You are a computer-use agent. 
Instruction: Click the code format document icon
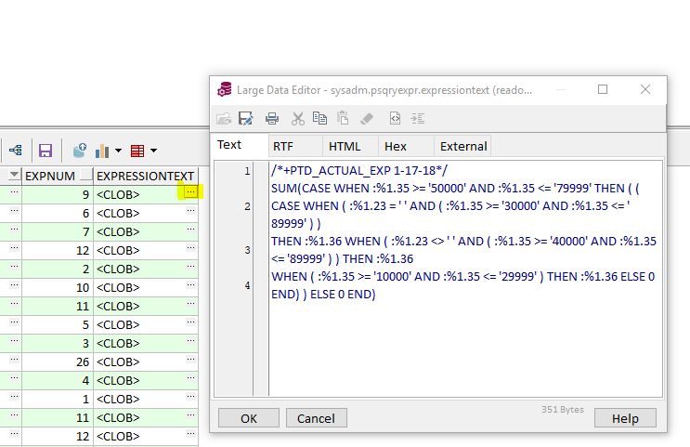395,118
